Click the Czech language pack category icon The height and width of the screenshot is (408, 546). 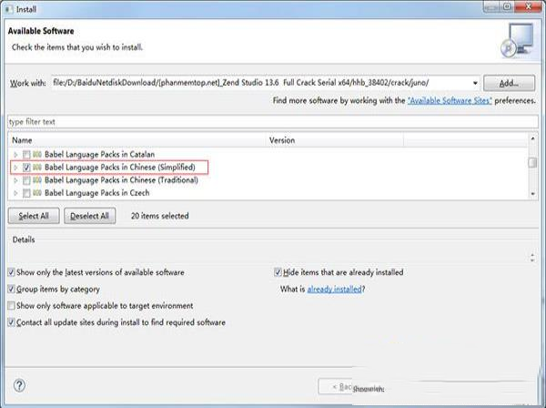[x=37, y=193]
